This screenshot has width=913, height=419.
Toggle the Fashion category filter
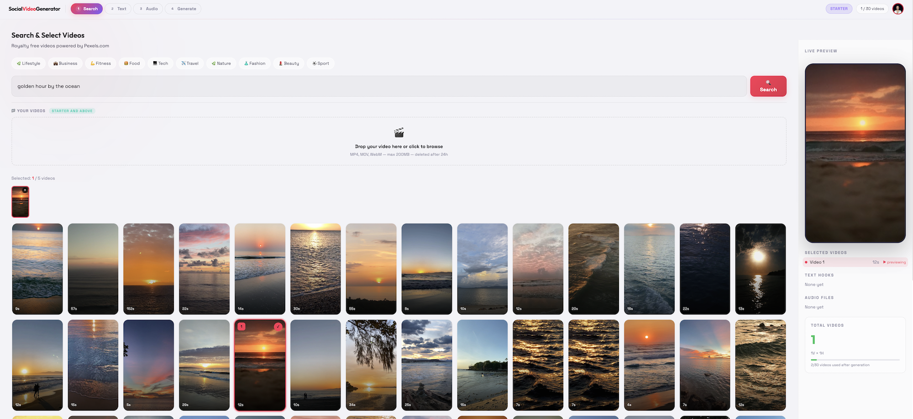coord(255,63)
